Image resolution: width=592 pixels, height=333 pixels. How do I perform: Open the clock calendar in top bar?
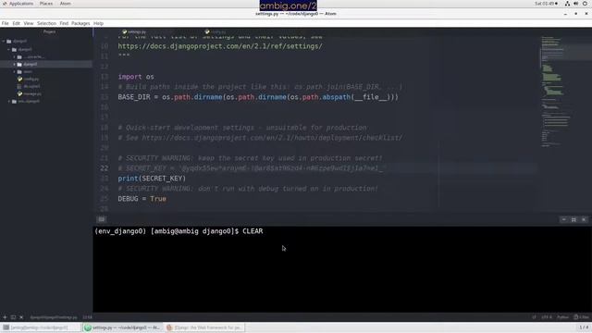(546, 4)
